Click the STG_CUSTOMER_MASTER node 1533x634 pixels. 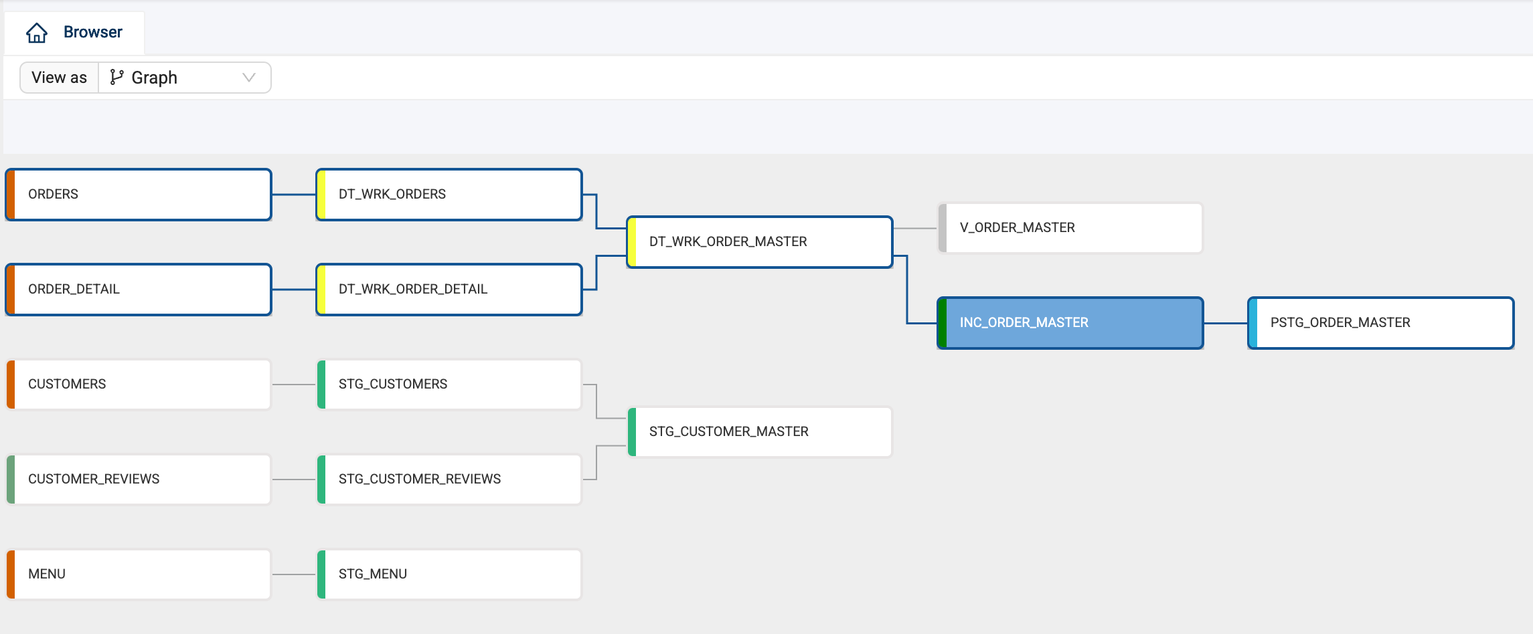[x=760, y=432]
